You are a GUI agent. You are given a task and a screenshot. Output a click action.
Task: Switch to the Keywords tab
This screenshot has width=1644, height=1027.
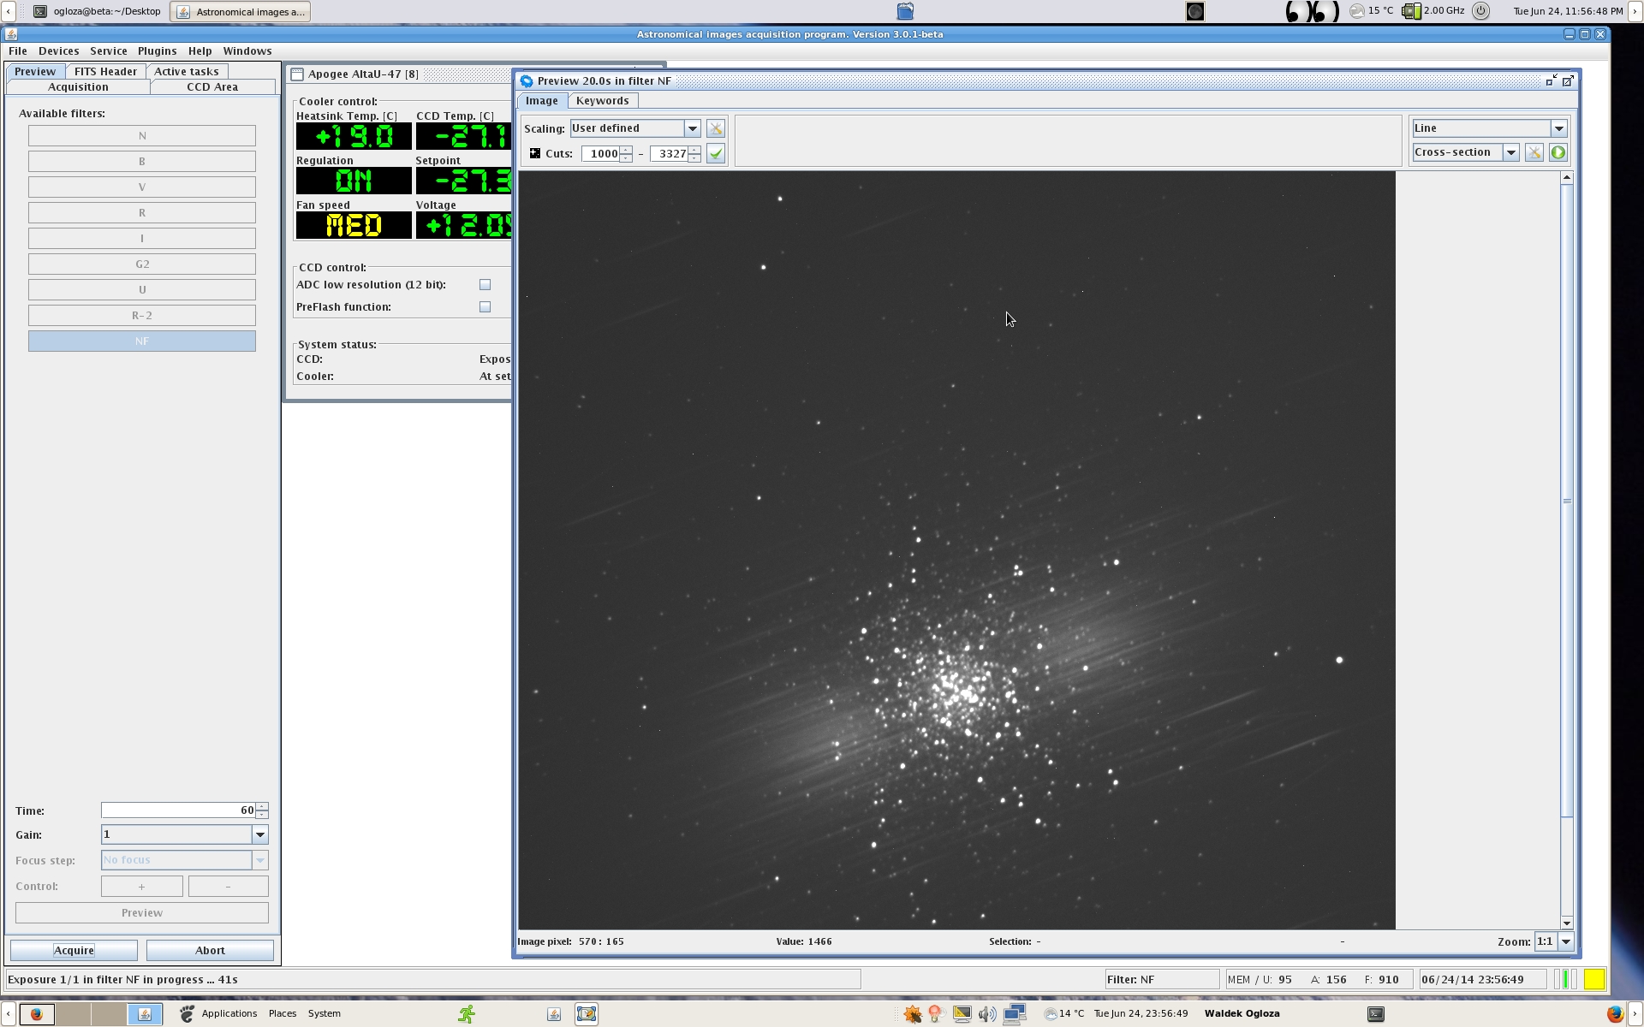[x=602, y=101]
